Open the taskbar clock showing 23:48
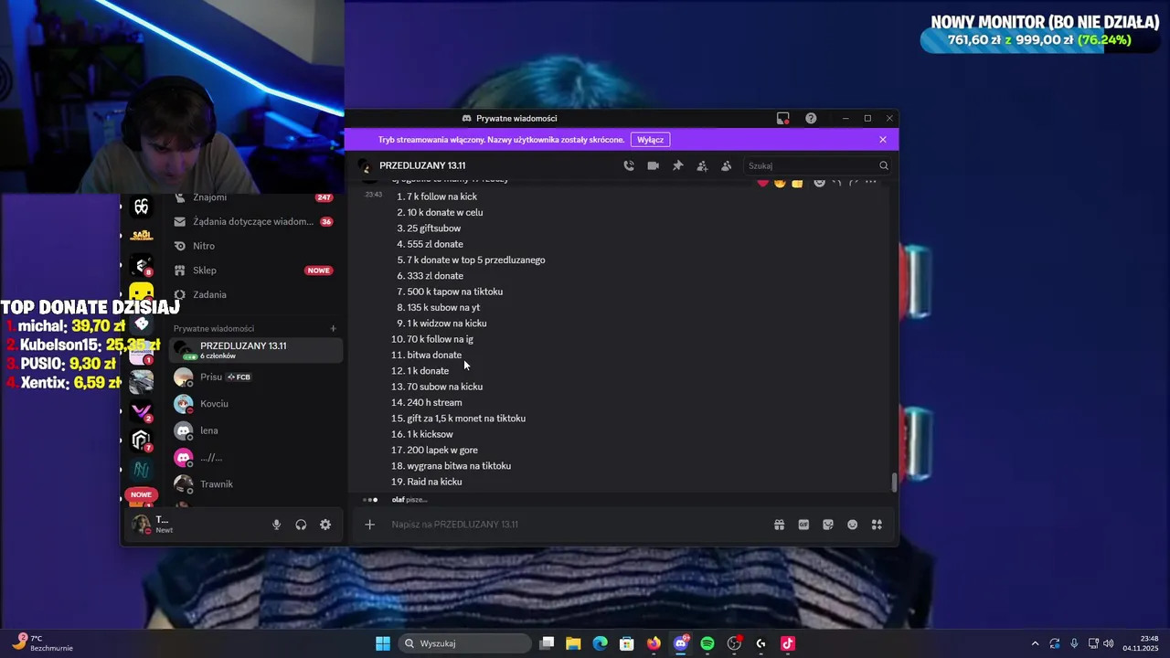The width and height of the screenshot is (1170, 658). pyautogui.click(x=1140, y=643)
